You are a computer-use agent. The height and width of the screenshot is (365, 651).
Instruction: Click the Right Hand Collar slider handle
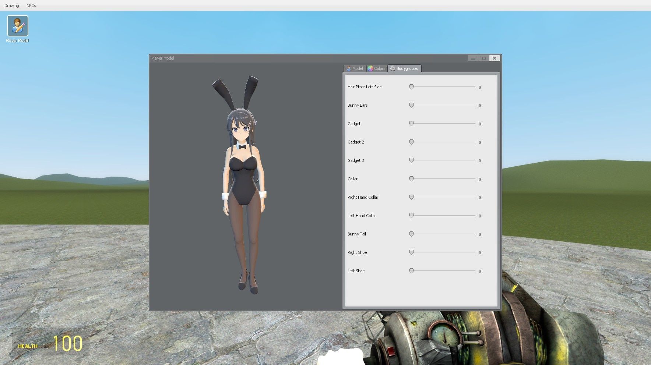pyautogui.click(x=411, y=197)
